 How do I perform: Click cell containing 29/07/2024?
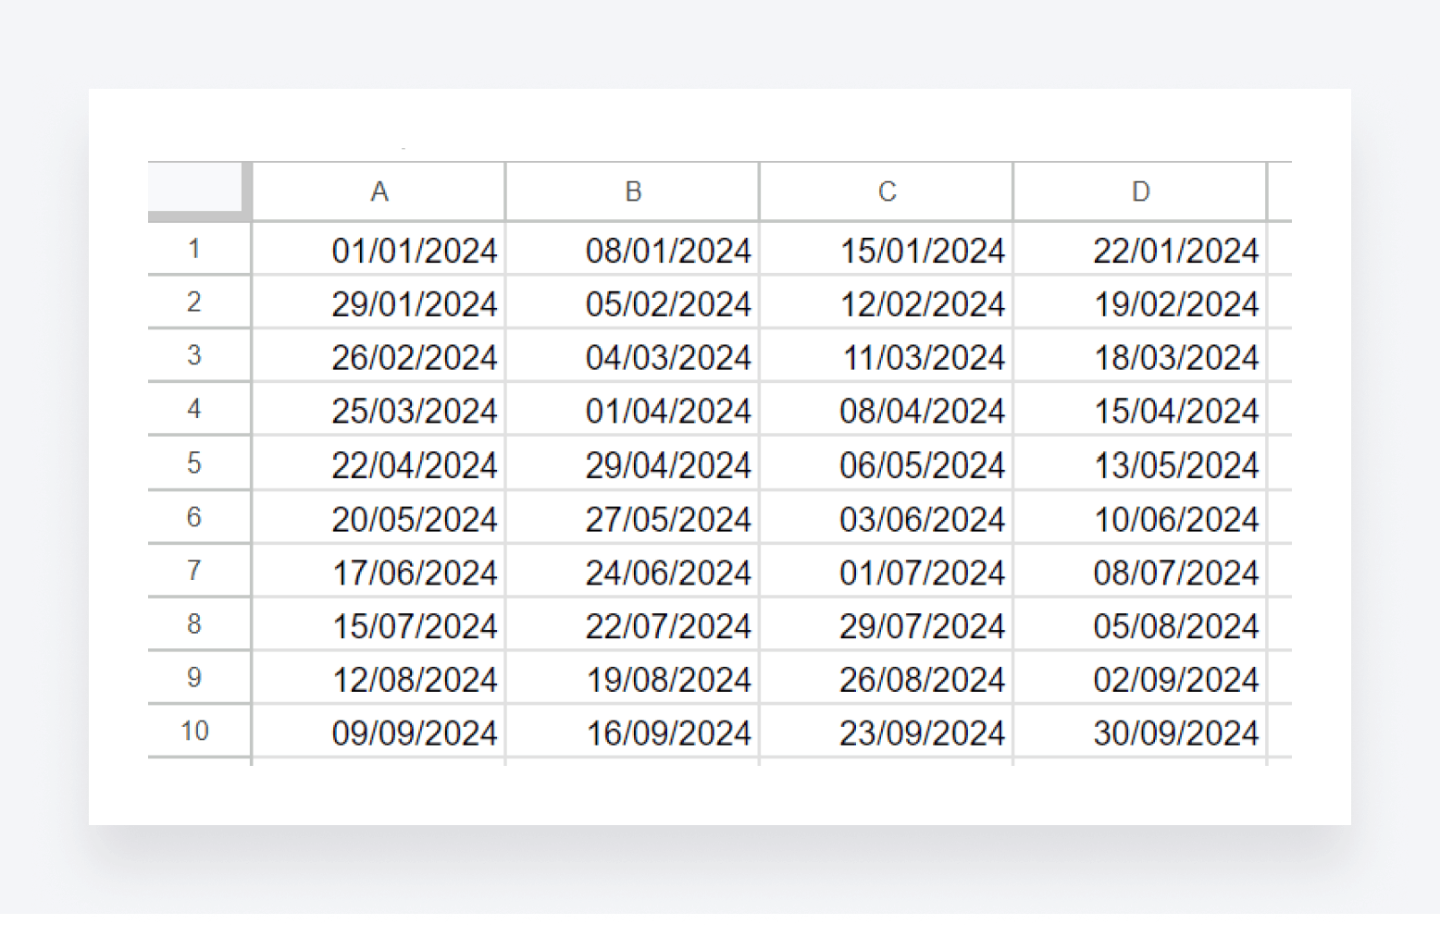coord(887,623)
